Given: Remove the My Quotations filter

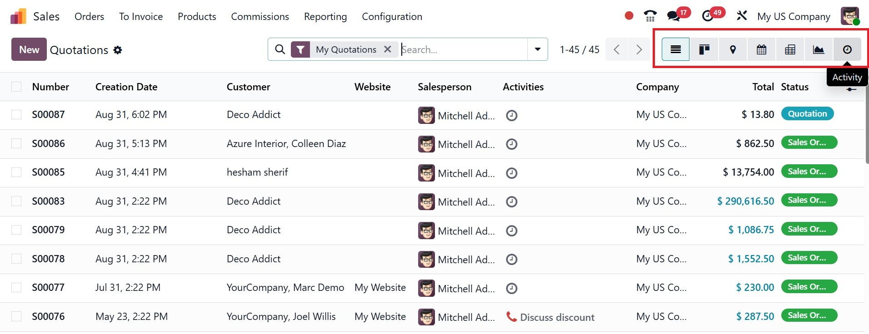Looking at the screenshot, I should pos(388,49).
